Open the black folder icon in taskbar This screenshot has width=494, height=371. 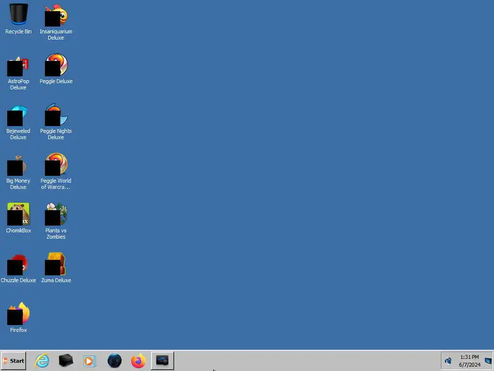point(66,360)
